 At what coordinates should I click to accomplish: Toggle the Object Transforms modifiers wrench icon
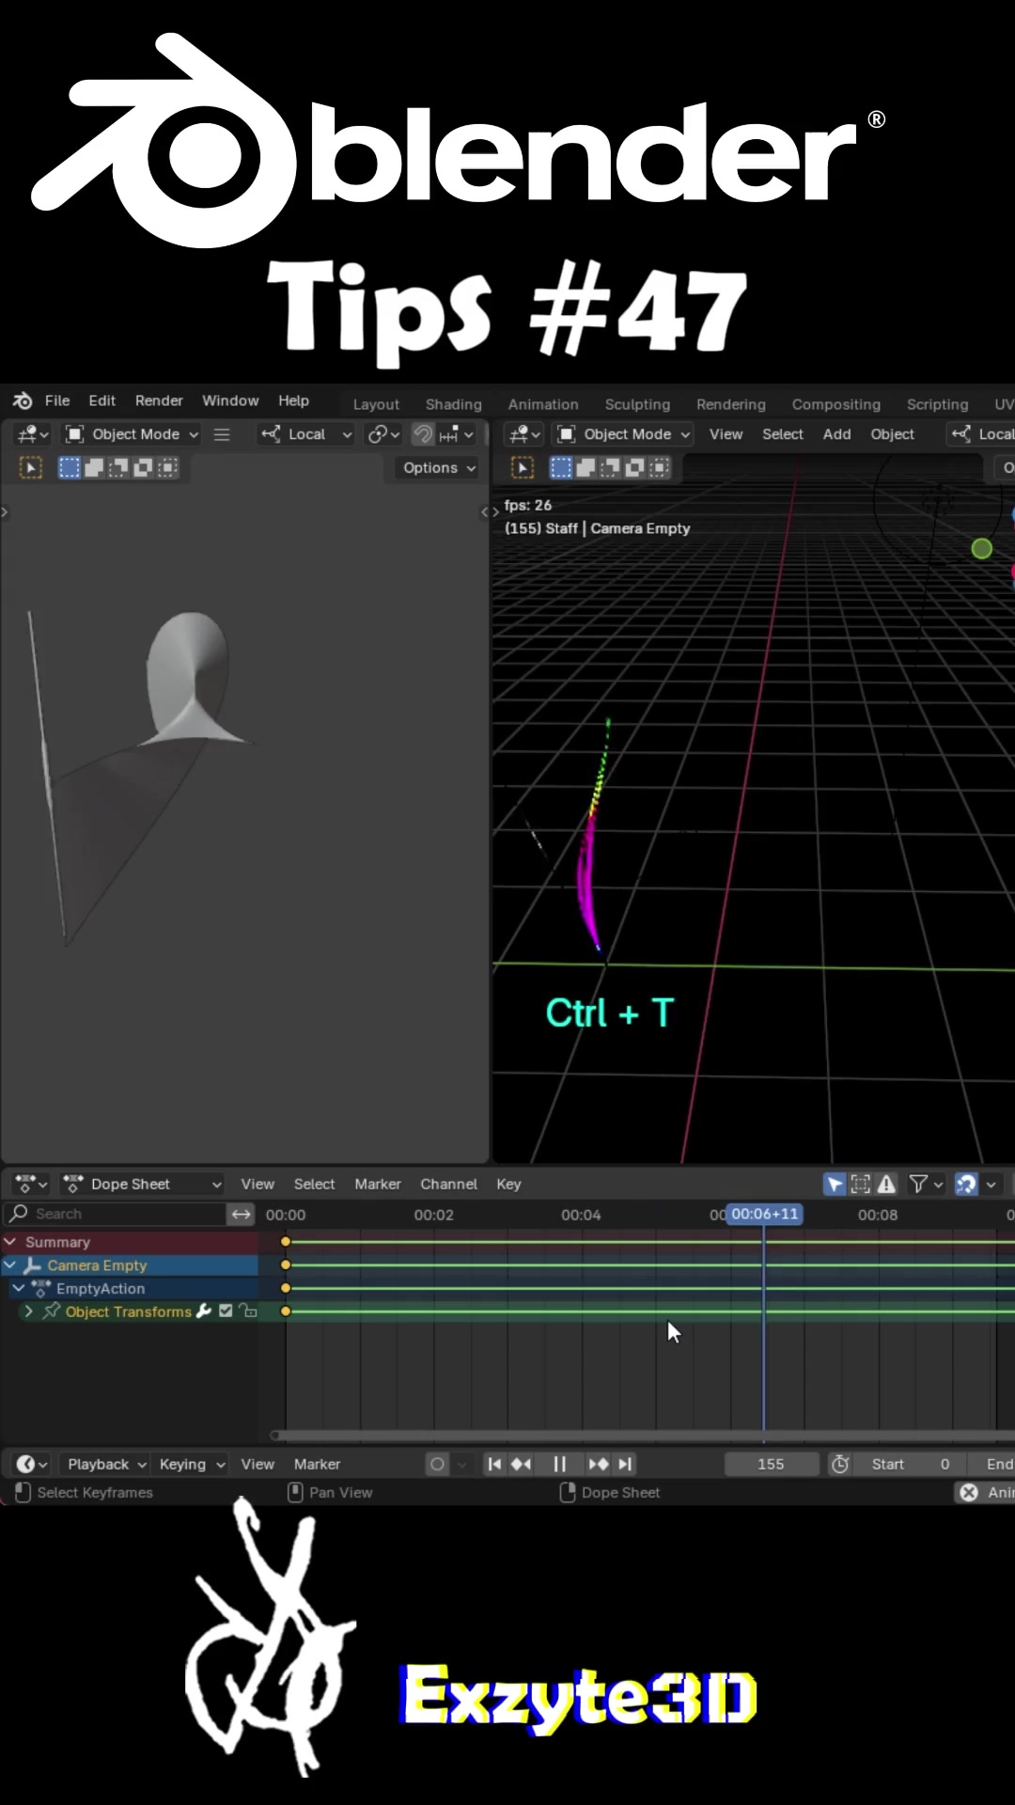[204, 1311]
